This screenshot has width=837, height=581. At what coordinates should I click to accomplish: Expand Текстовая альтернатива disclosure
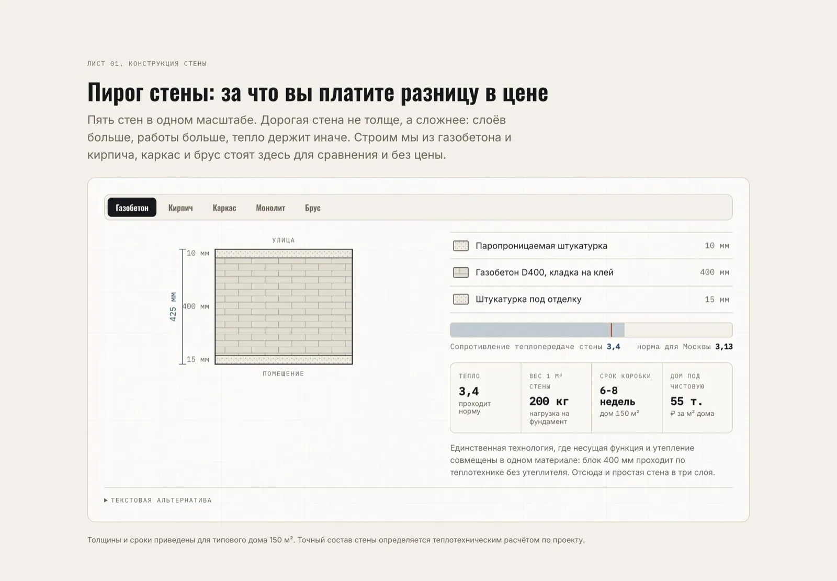[158, 500]
